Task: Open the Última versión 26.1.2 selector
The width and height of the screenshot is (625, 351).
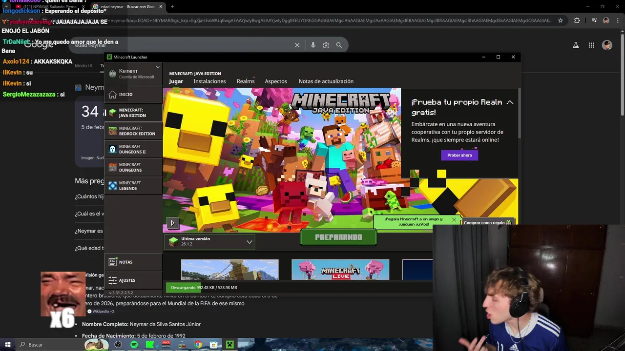Action: point(209,241)
